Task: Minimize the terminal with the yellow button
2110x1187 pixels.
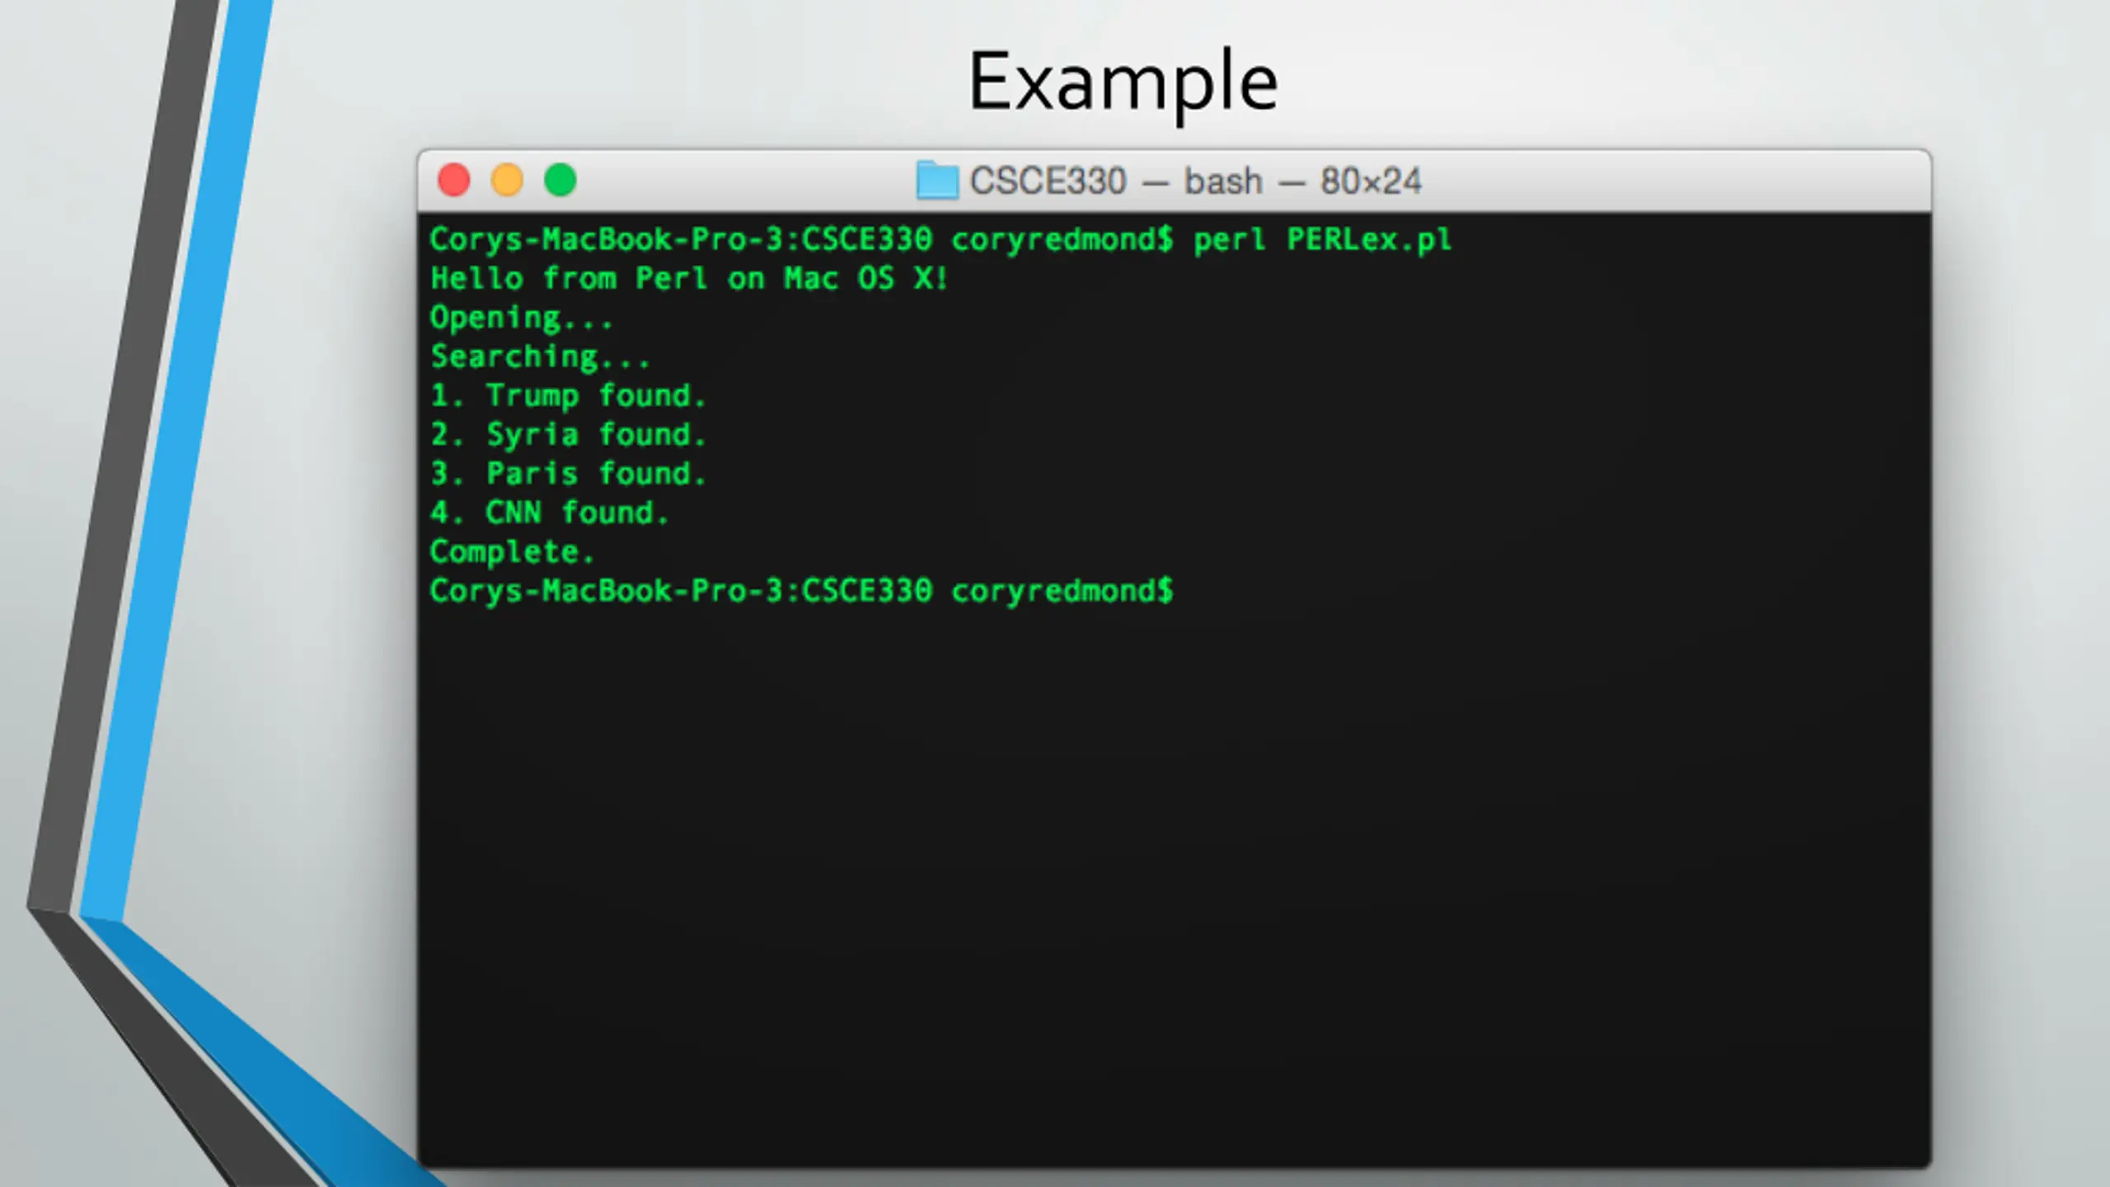Action: pyautogui.click(x=507, y=180)
